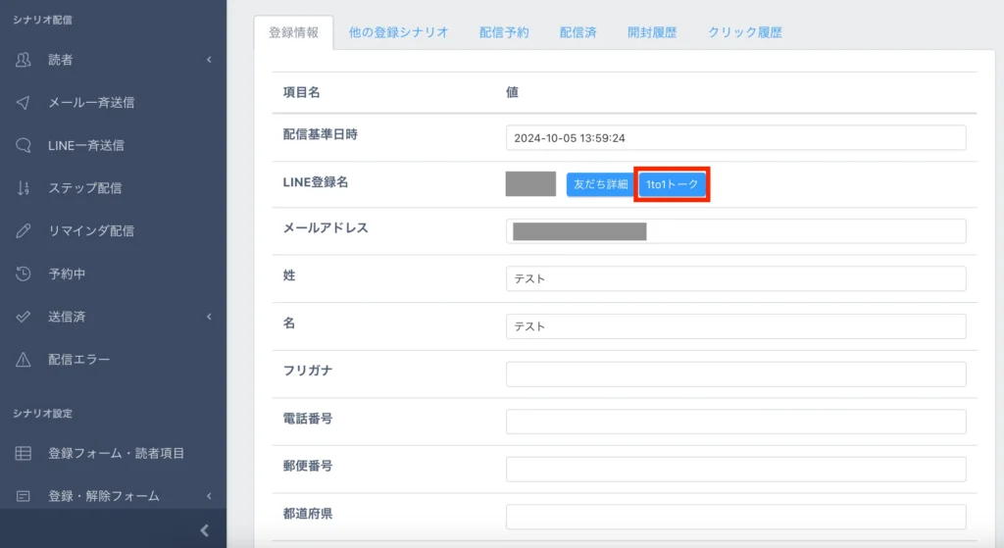1004x548 pixels.
Task: Click the 項目名 column header
Action: click(x=301, y=92)
